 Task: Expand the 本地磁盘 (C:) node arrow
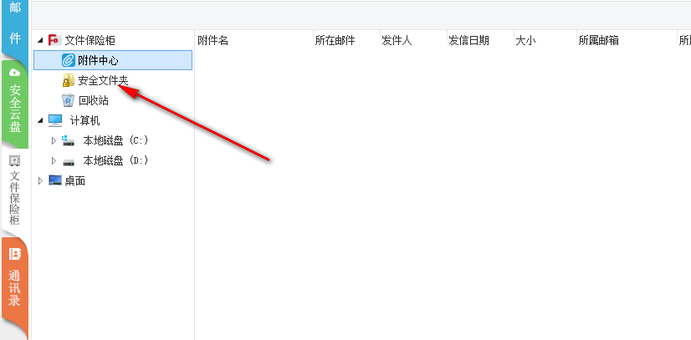54,140
